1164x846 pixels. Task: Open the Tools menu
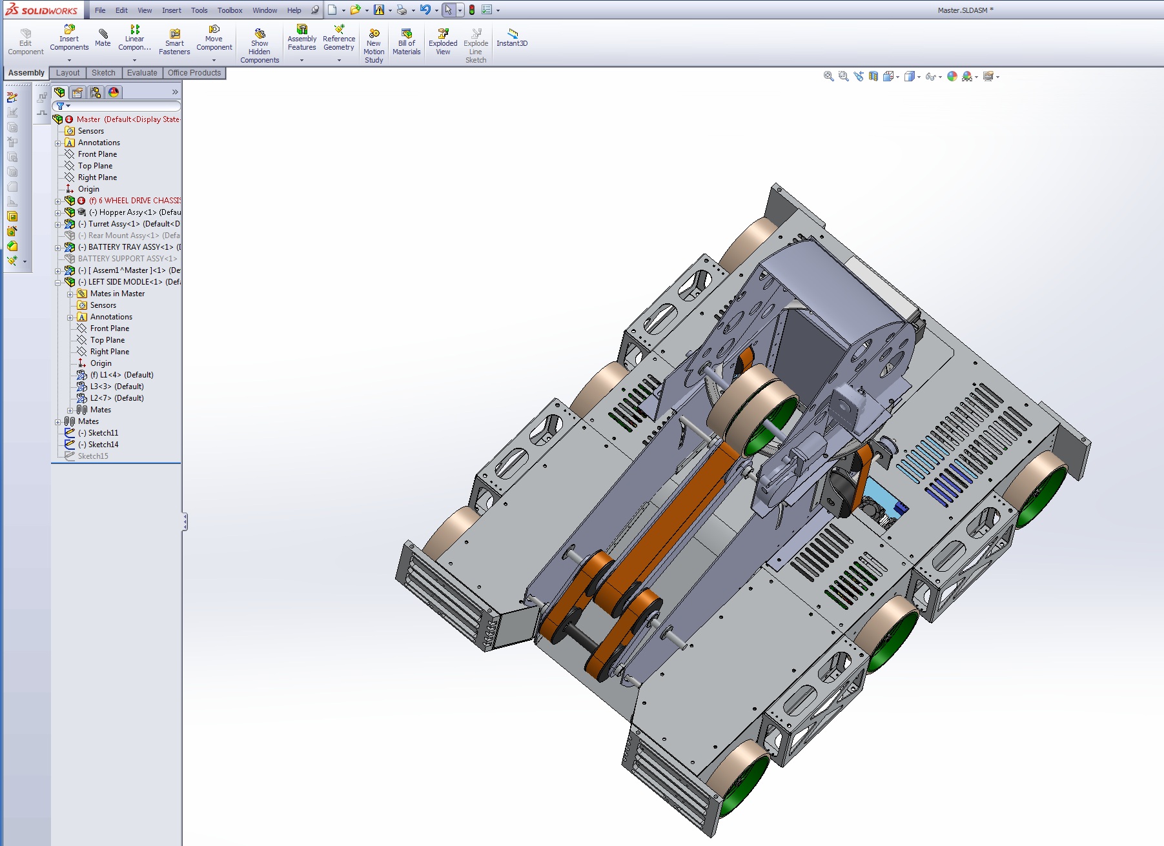[x=199, y=10]
